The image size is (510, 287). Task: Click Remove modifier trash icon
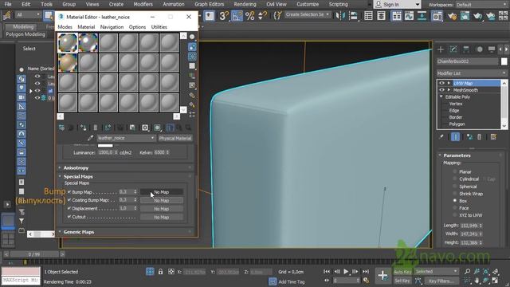[479, 137]
